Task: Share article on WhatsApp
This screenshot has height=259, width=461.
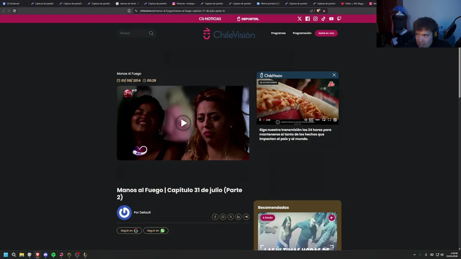Action: 223,217
